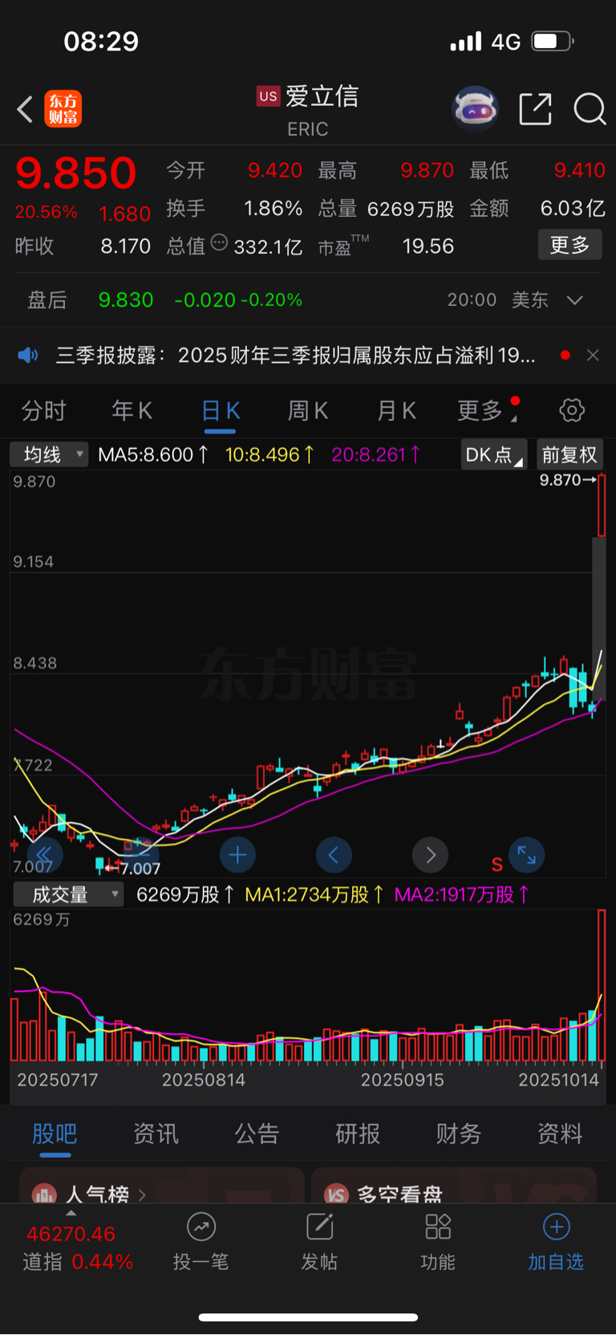Image resolution: width=616 pixels, height=1335 pixels.
Task: Open 前复权 adjustment selector
Action: [x=569, y=454]
